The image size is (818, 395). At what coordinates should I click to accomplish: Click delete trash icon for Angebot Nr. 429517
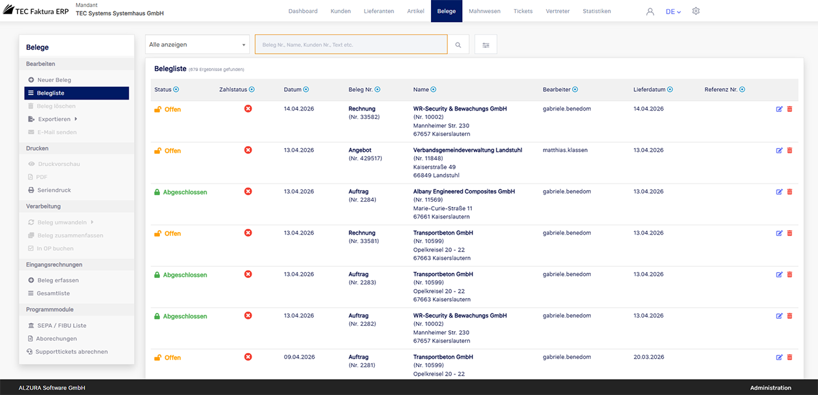coord(790,151)
